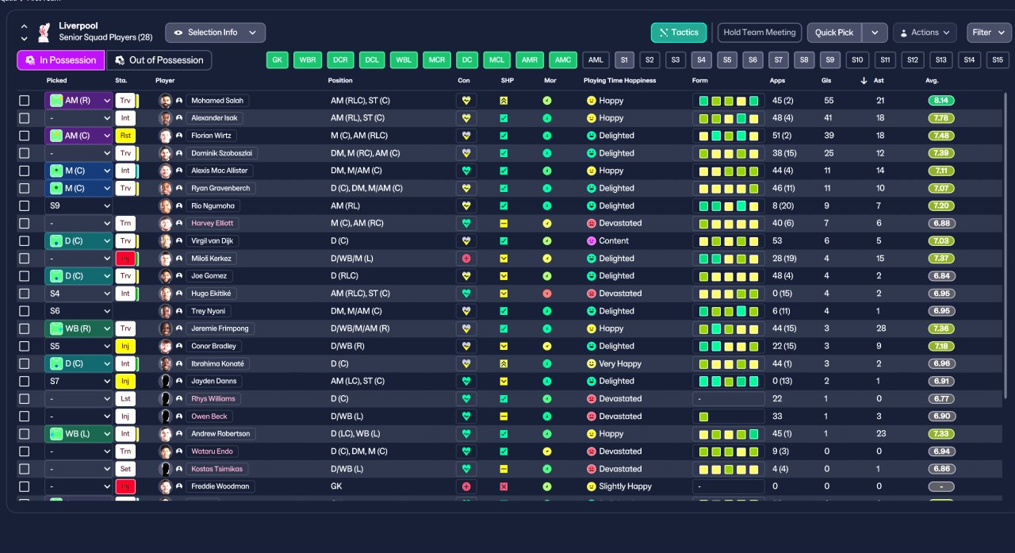Click Alexander Isak's player portrait
Viewport: 1015px width, 553px height.
coord(165,118)
